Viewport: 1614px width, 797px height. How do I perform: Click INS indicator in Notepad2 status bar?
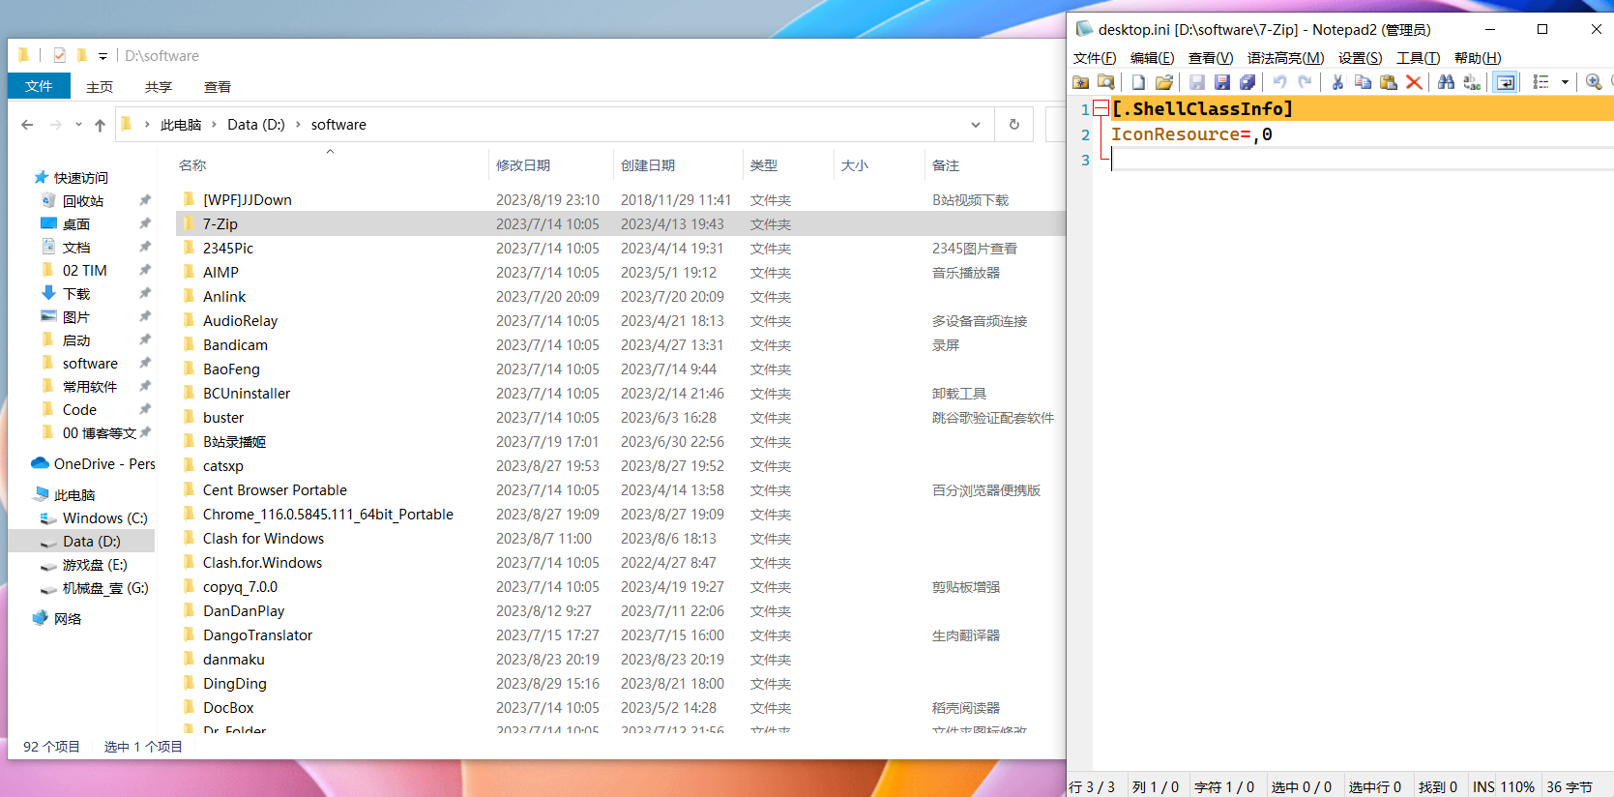tap(1483, 787)
